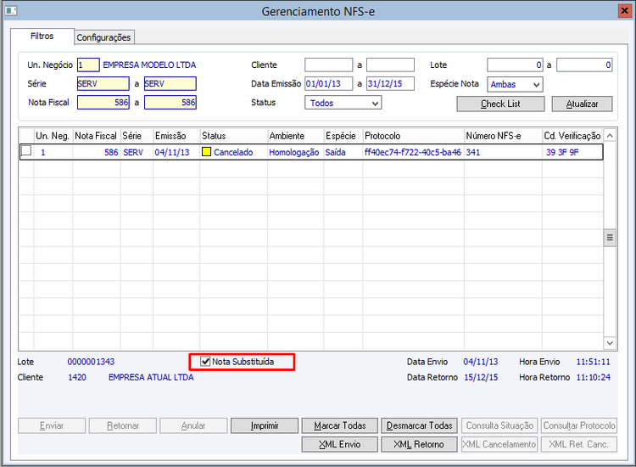
Task: Select the Cancelado status cell
Action: (x=234, y=152)
